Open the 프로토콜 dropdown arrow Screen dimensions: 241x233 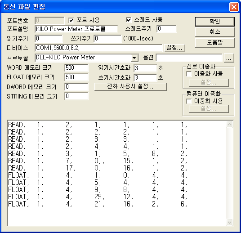click(134, 58)
